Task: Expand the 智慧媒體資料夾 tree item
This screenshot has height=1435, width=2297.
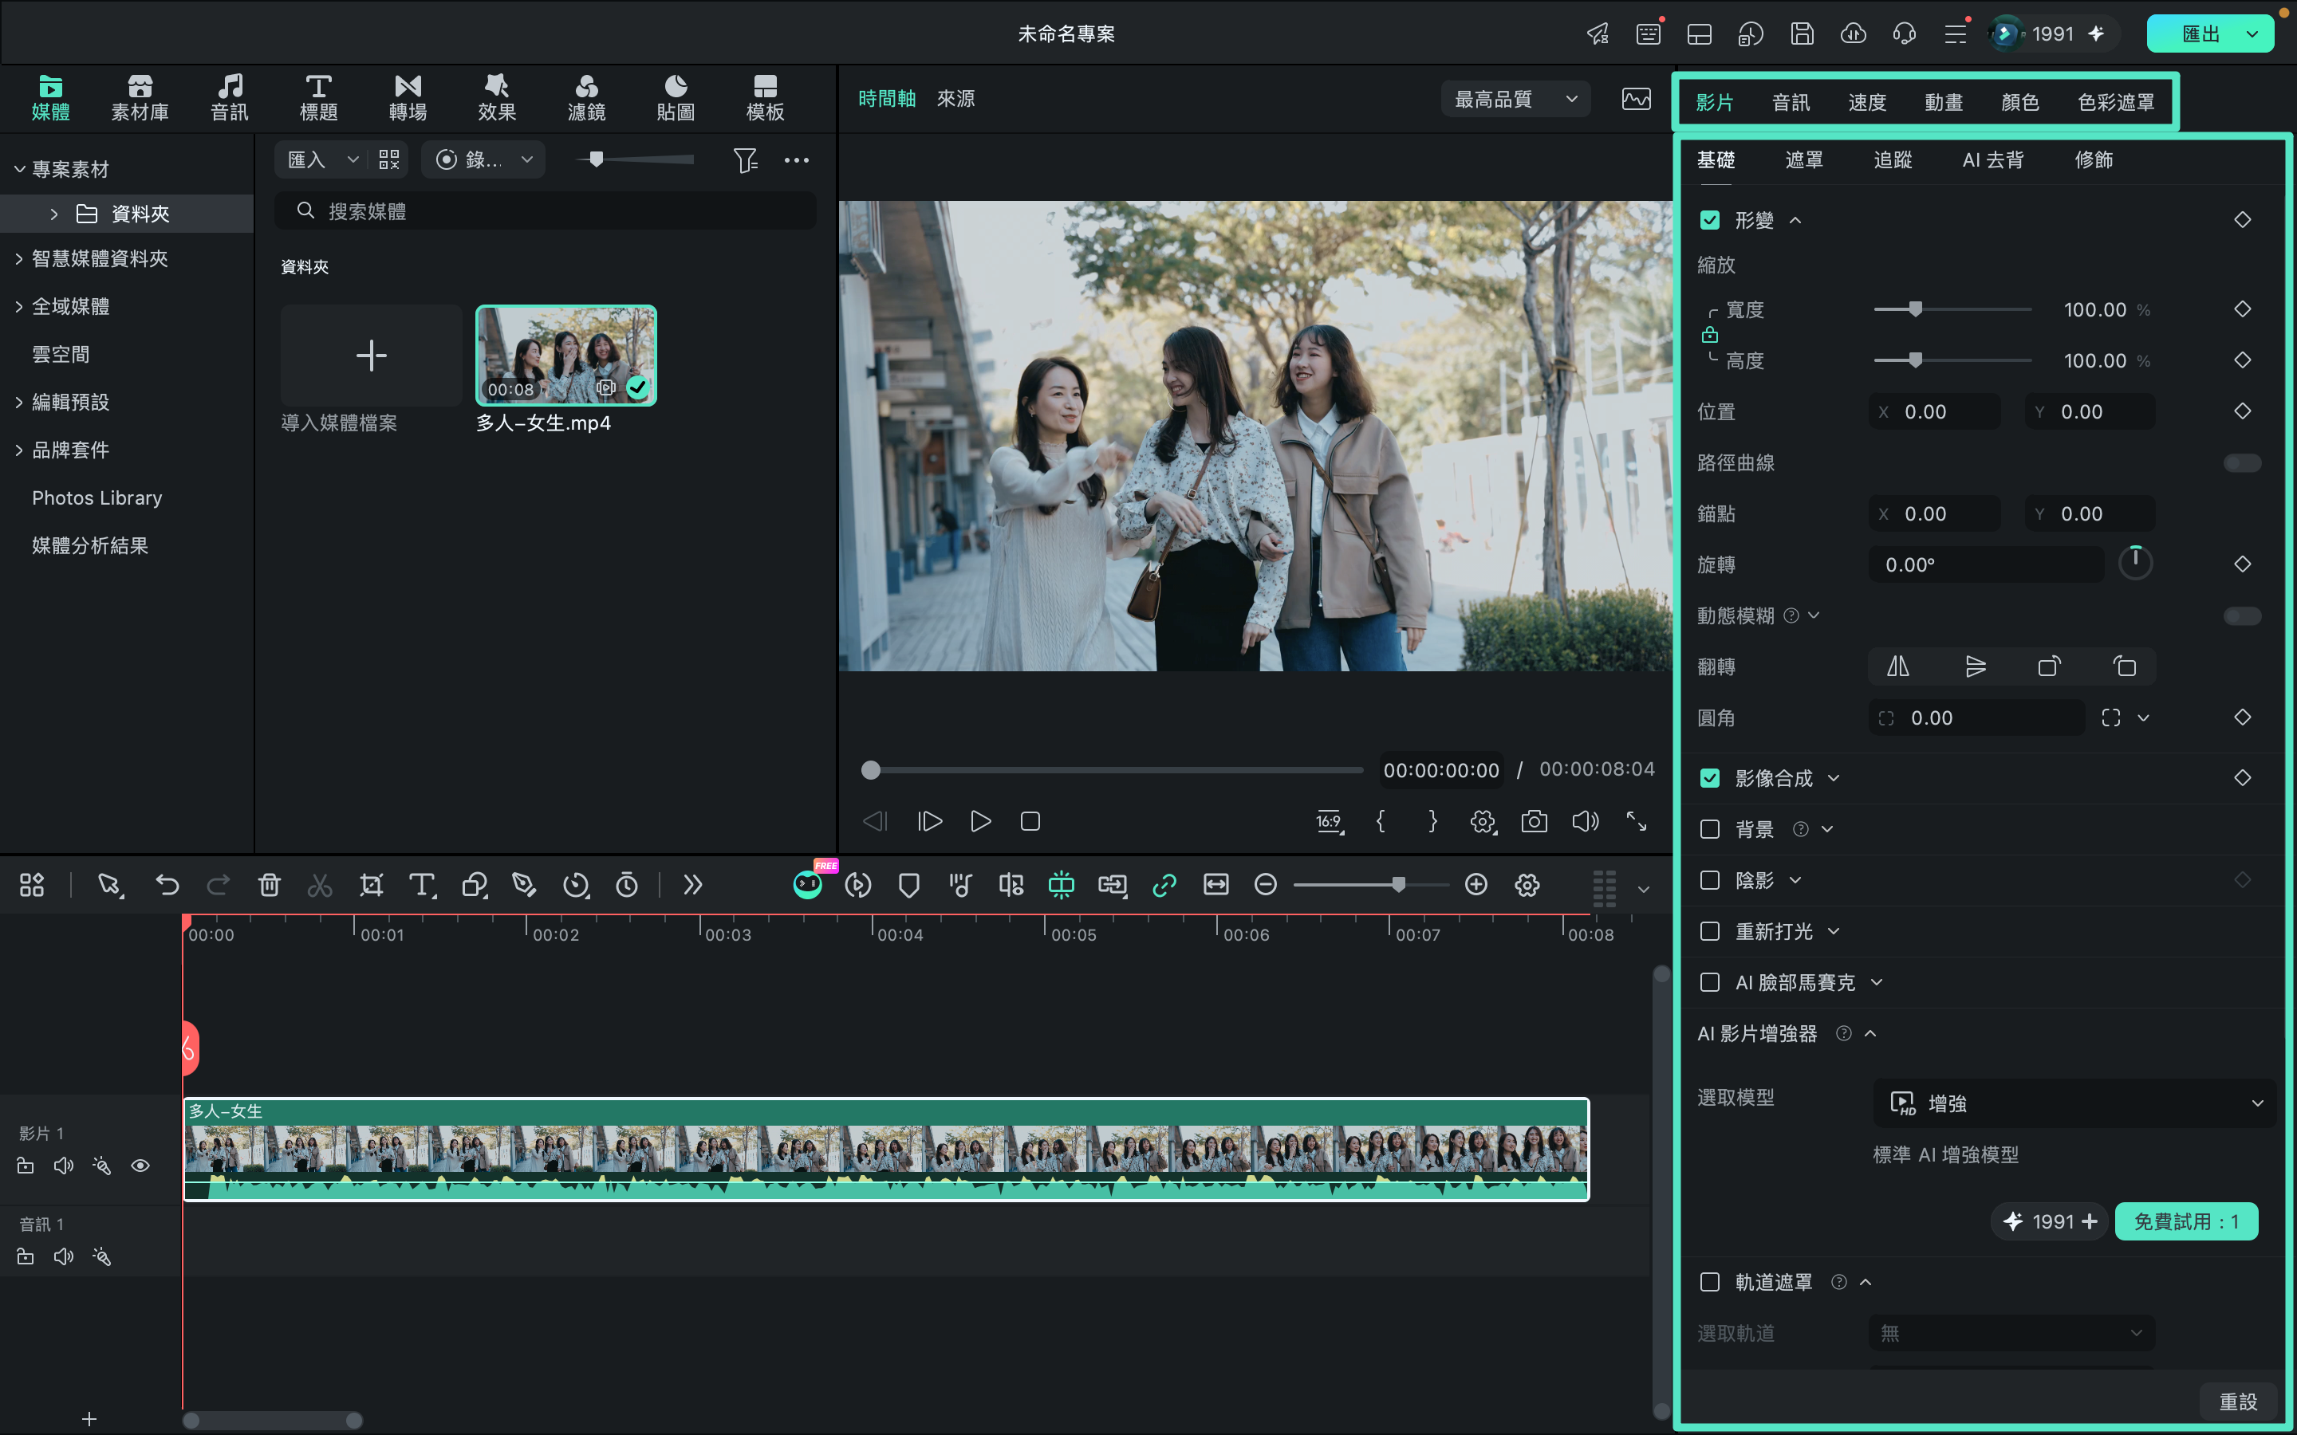Action: tap(19, 259)
